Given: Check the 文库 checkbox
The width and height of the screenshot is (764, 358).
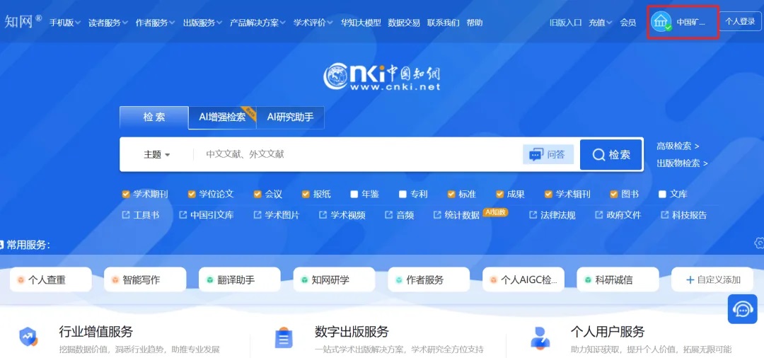Looking at the screenshot, I should click(x=662, y=195).
